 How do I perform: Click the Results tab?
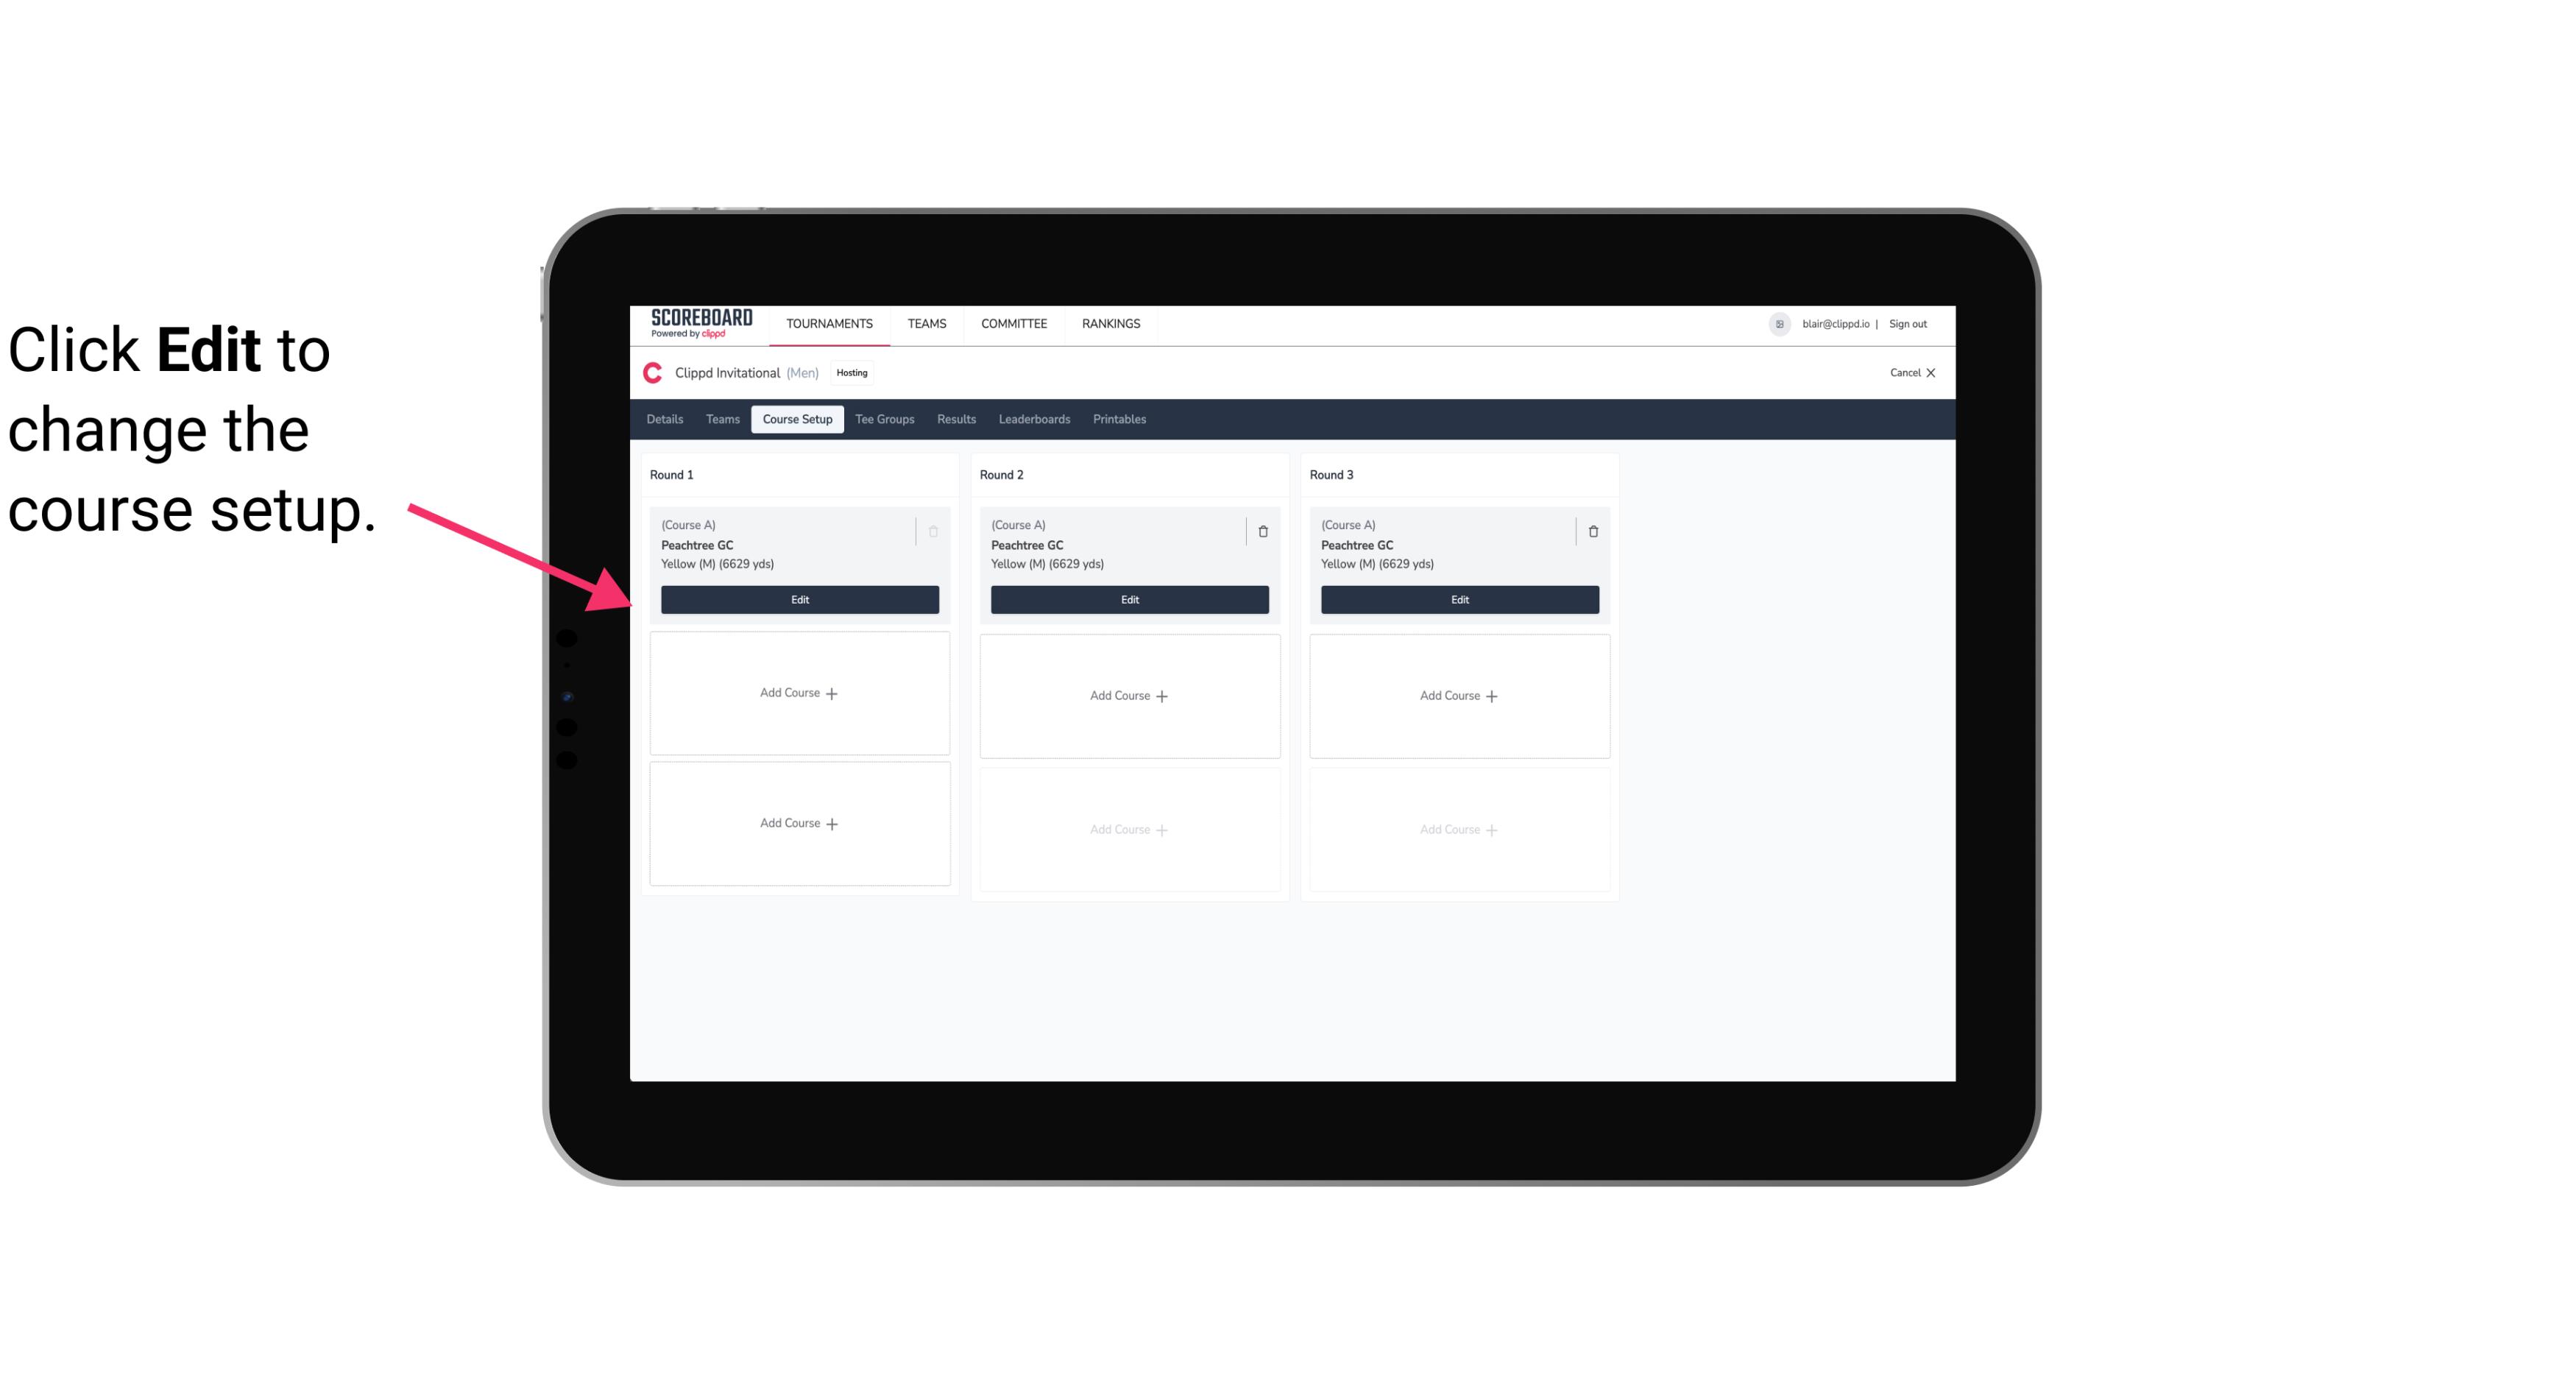955,418
